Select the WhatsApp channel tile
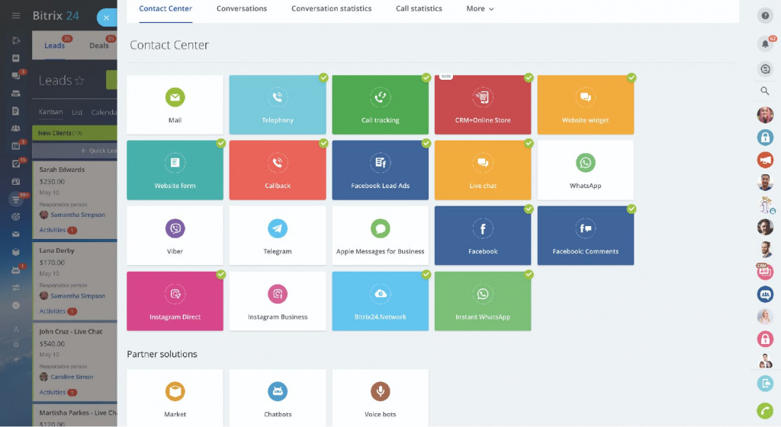Viewport: 781px width, 427px height. pos(585,170)
